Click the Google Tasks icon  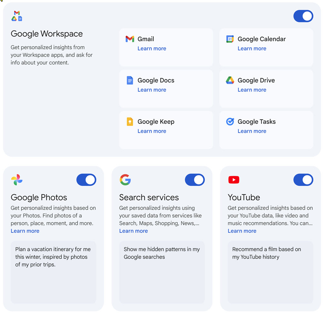pos(230,121)
